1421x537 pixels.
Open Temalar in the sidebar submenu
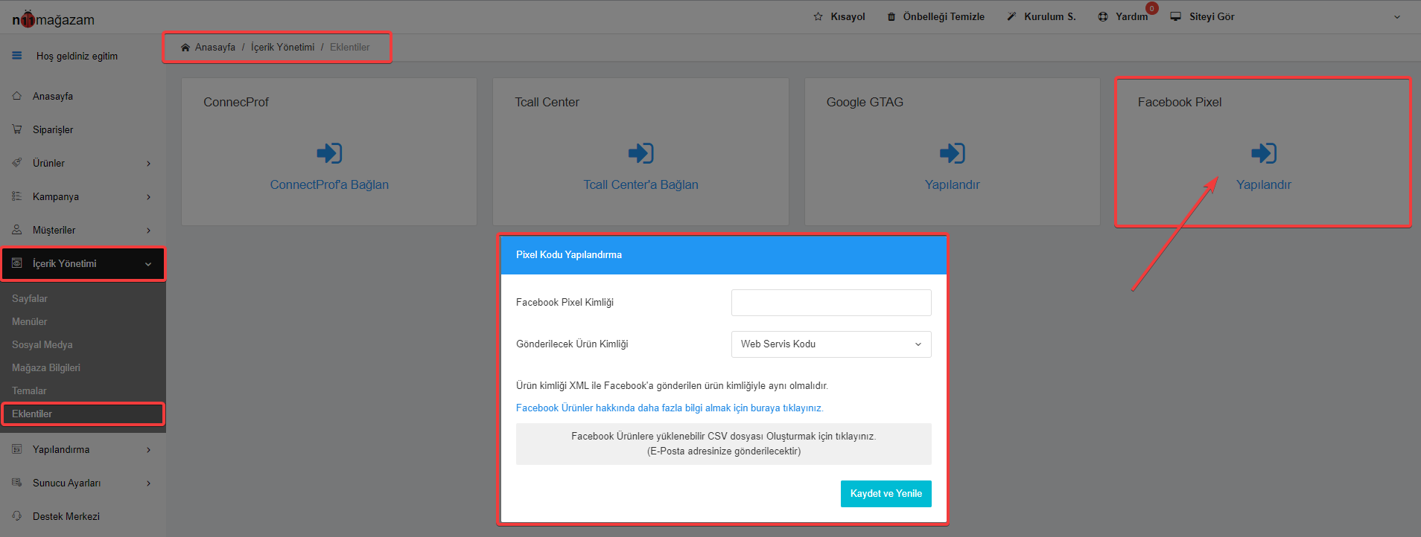pos(29,390)
